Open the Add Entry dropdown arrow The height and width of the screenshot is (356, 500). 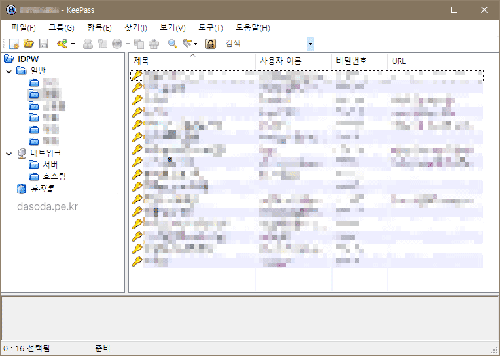(73, 44)
